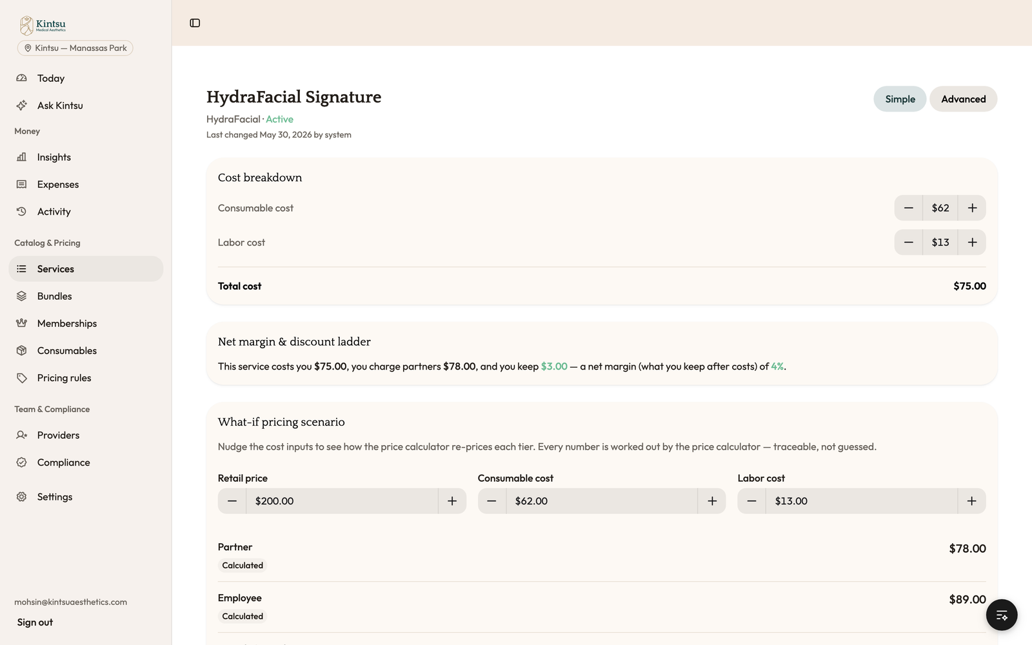Open Bundles section
Image resolution: width=1032 pixels, height=645 pixels.
tap(86, 296)
